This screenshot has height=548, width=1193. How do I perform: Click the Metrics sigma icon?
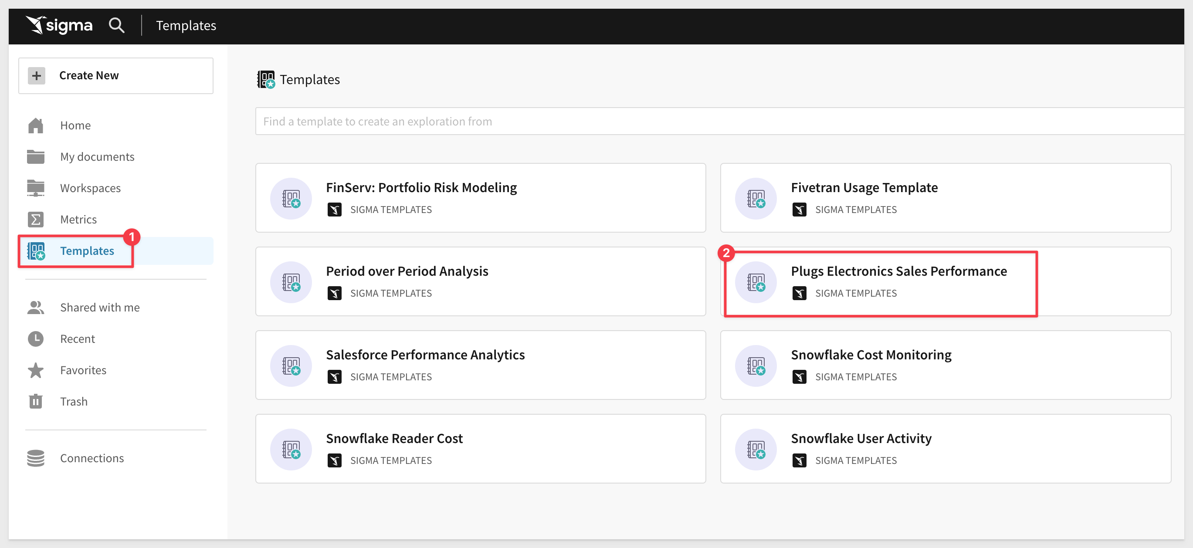tap(36, 220)
